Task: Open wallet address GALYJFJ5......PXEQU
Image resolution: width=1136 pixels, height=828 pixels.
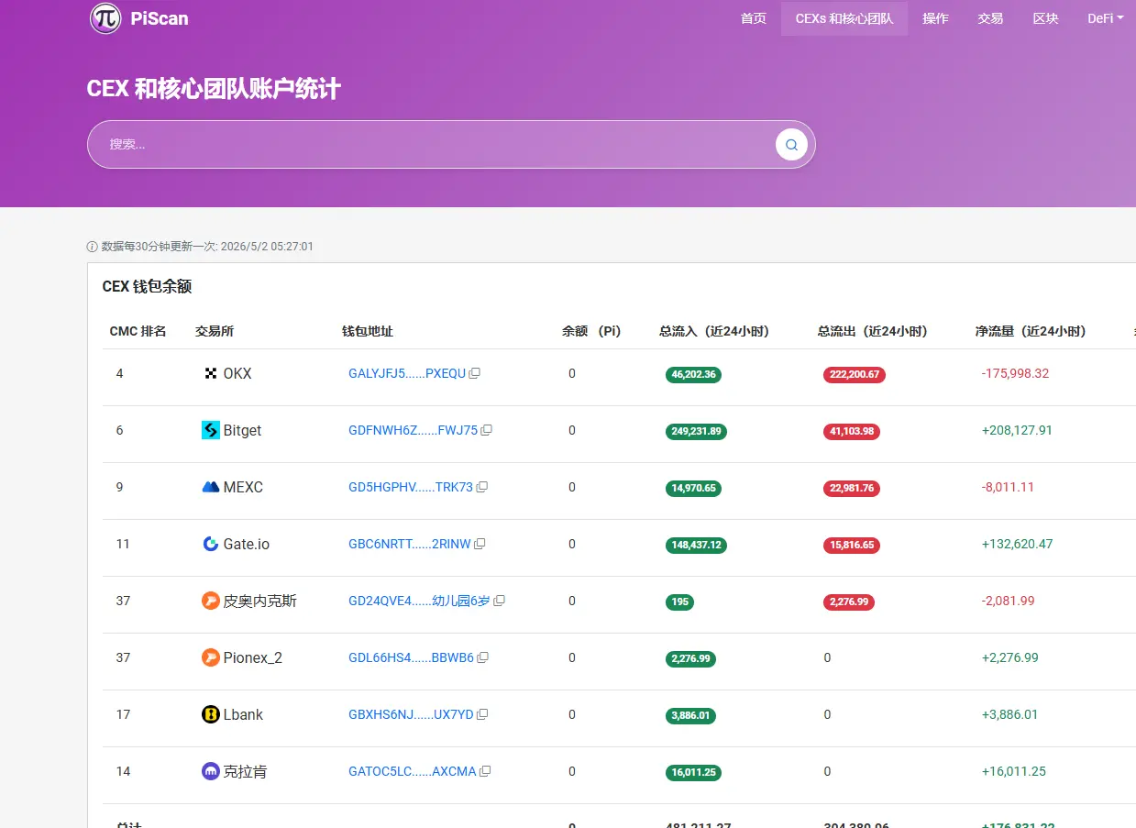Action: tap(407, 374)
